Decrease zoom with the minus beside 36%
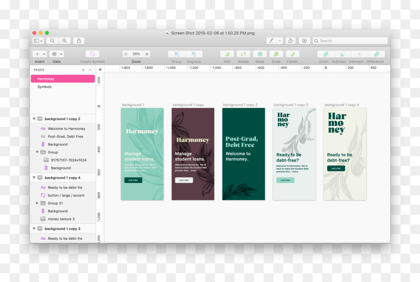 pyautogui.click(x=126, y=54)
